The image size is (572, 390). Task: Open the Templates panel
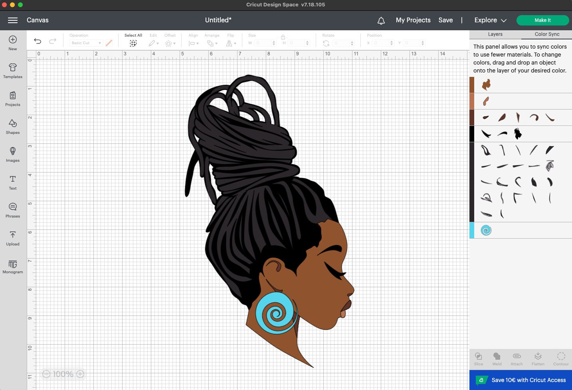point(12,71)
